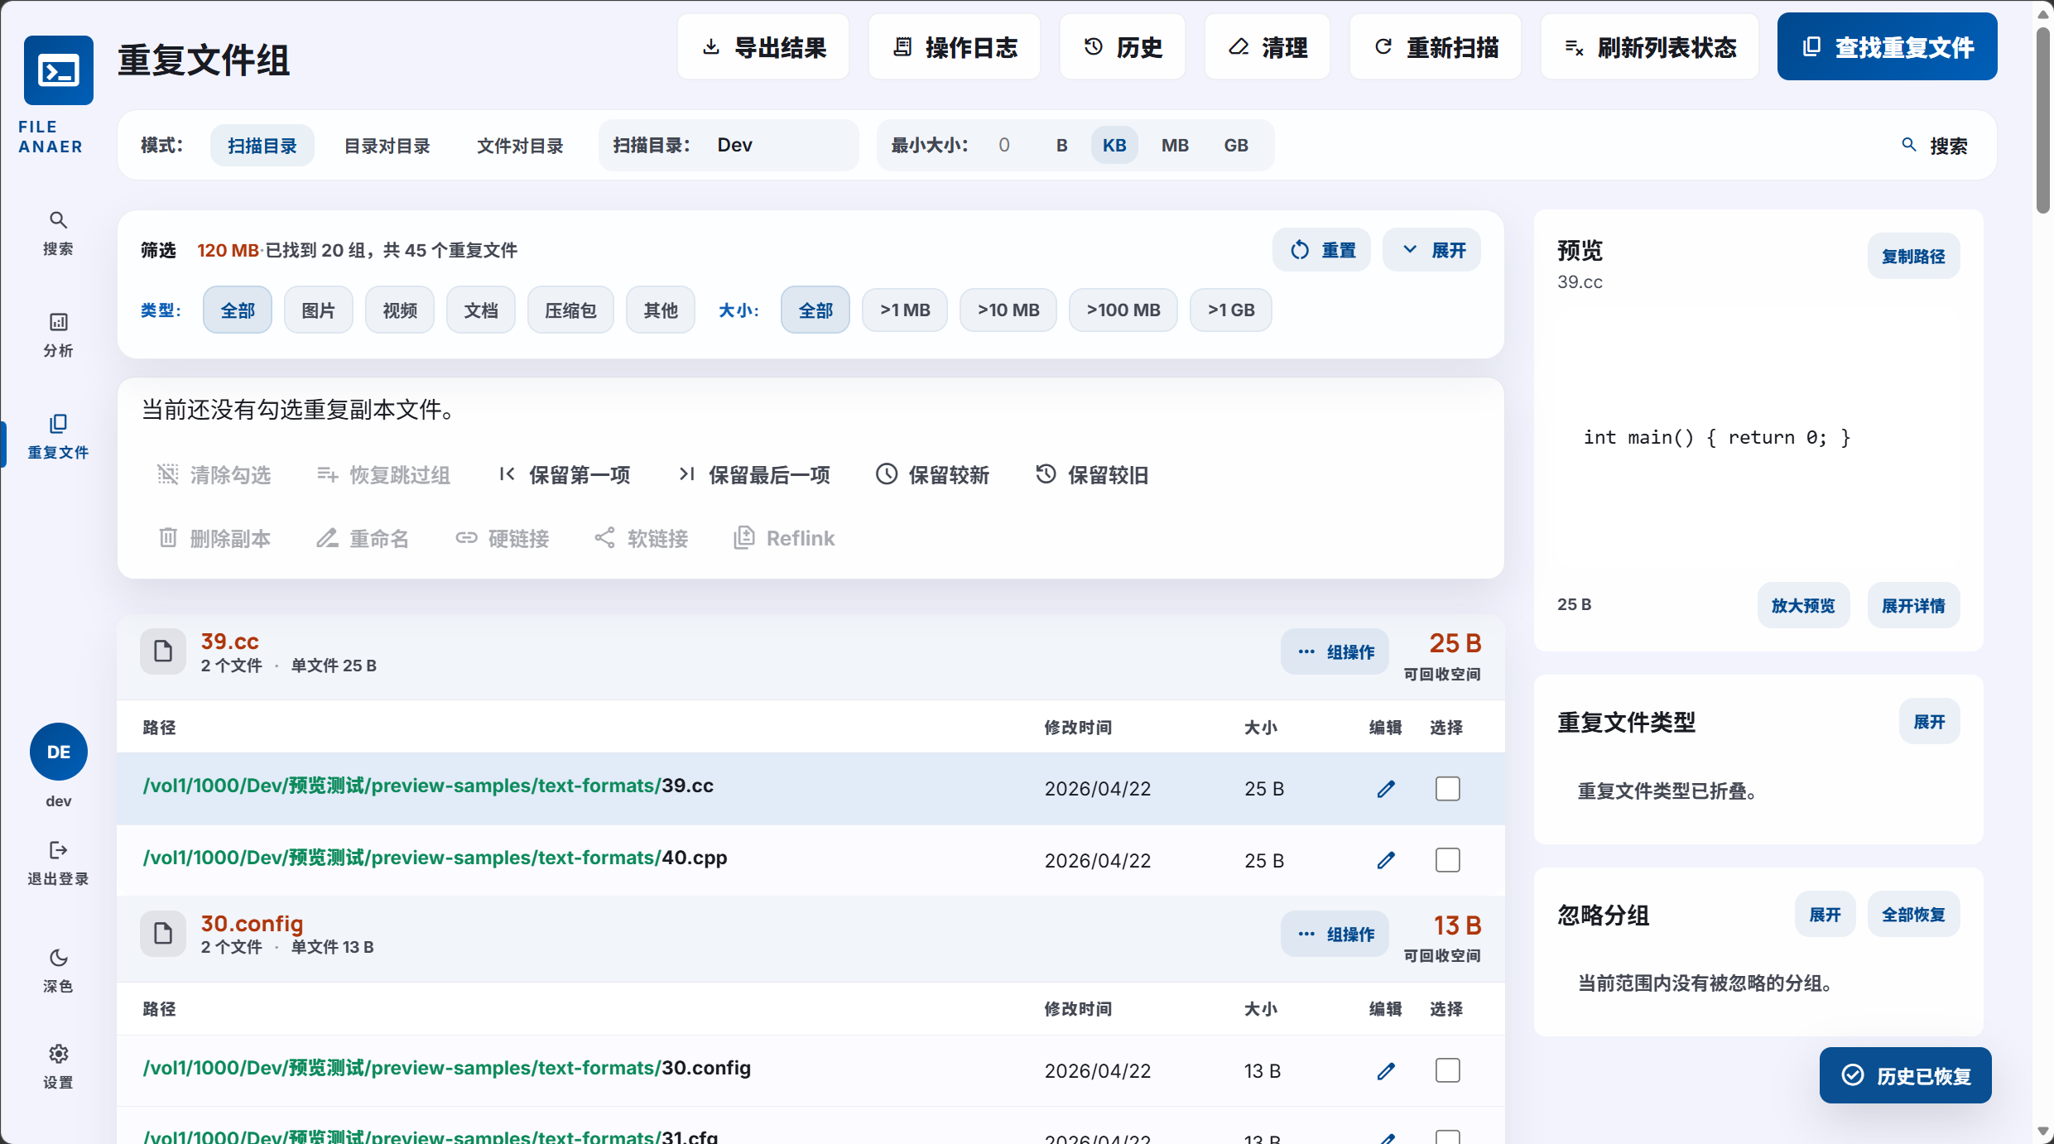Click 复制路径 in the preview panel

tap(1913, 257)
